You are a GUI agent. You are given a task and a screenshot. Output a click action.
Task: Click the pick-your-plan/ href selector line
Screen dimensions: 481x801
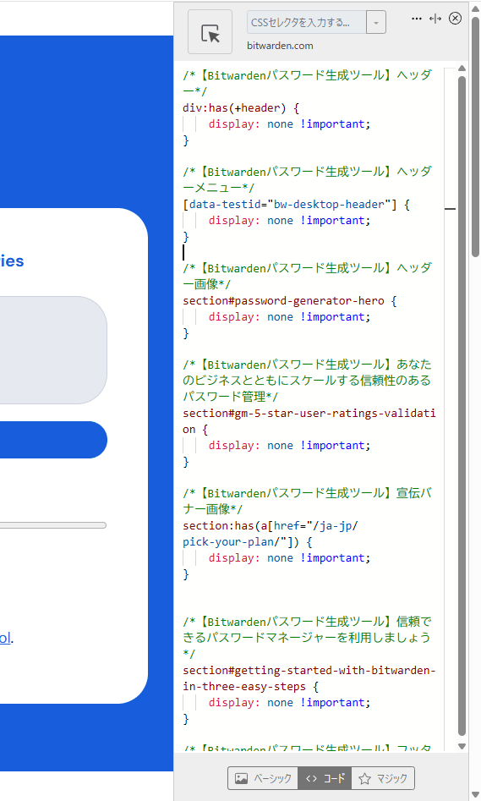[x=248, y=542]
